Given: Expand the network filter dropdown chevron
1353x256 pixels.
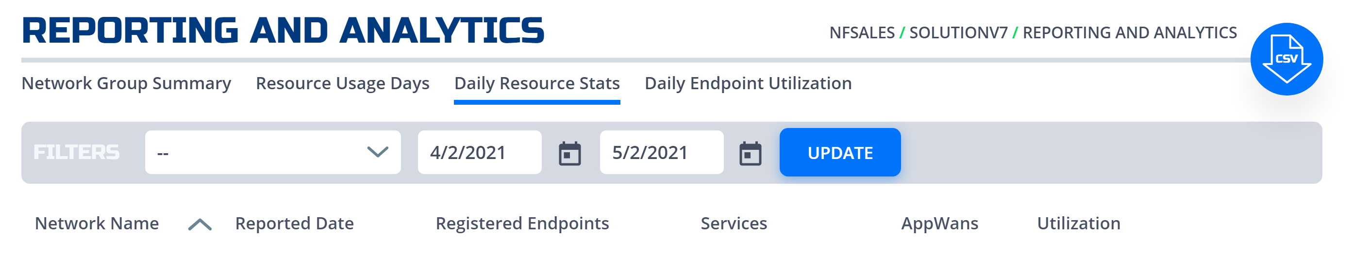Looking at the screenshot, I should pos(378,152).
